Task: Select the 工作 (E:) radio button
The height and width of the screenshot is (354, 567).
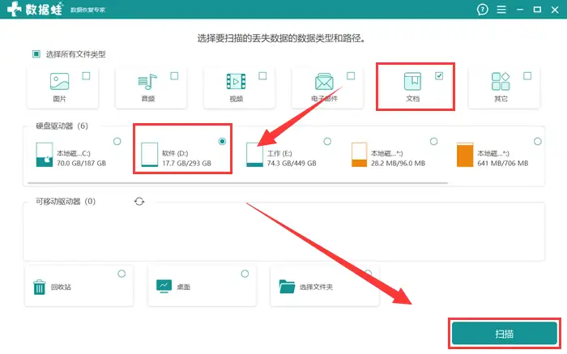Action: click(327, 142)
